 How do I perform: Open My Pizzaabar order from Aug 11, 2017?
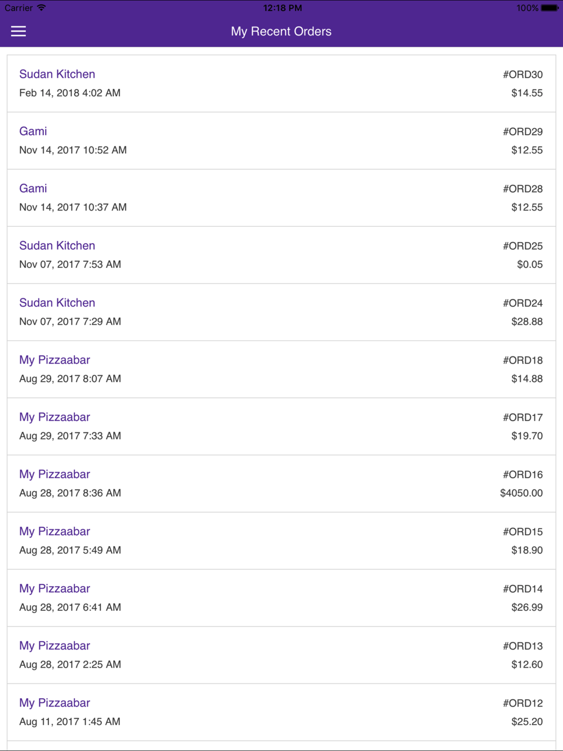pyautogui.click(x=281, y=712)
